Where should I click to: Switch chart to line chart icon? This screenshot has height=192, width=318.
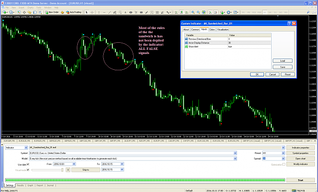click(187, 12)
